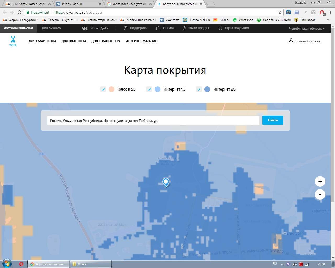This screenshot has height=268, width=335.
Task: Click the Поддержка chat bubble icon
Action: (126, 28)
